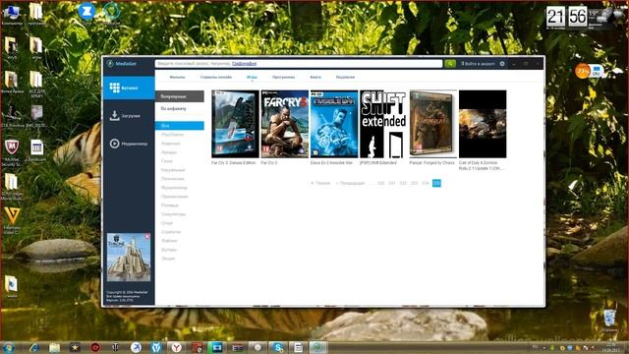Open the Deus Ex 2 Invisible War cover

334,124
